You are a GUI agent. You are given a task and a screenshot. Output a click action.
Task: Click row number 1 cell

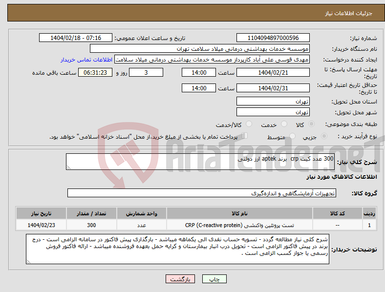tap(369, 225)
